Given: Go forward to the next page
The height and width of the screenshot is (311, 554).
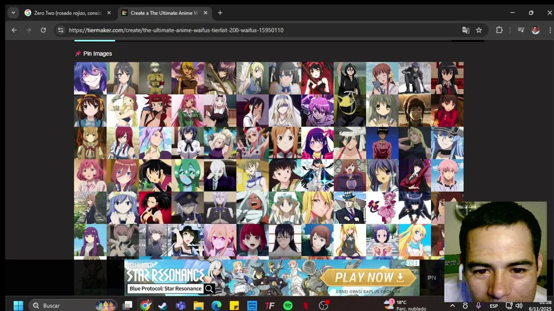Looking at the screenshot, I should coord(29,30).
